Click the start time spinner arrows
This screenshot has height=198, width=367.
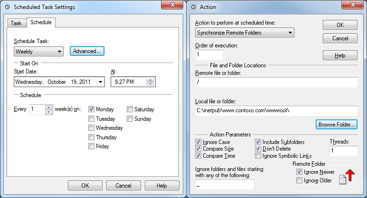pyautogui.click(x=151, y=82)
